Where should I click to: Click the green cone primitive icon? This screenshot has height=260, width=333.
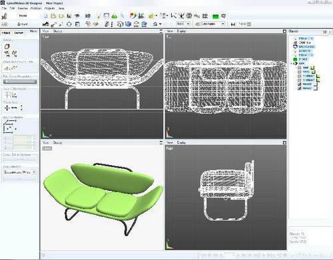115,16
